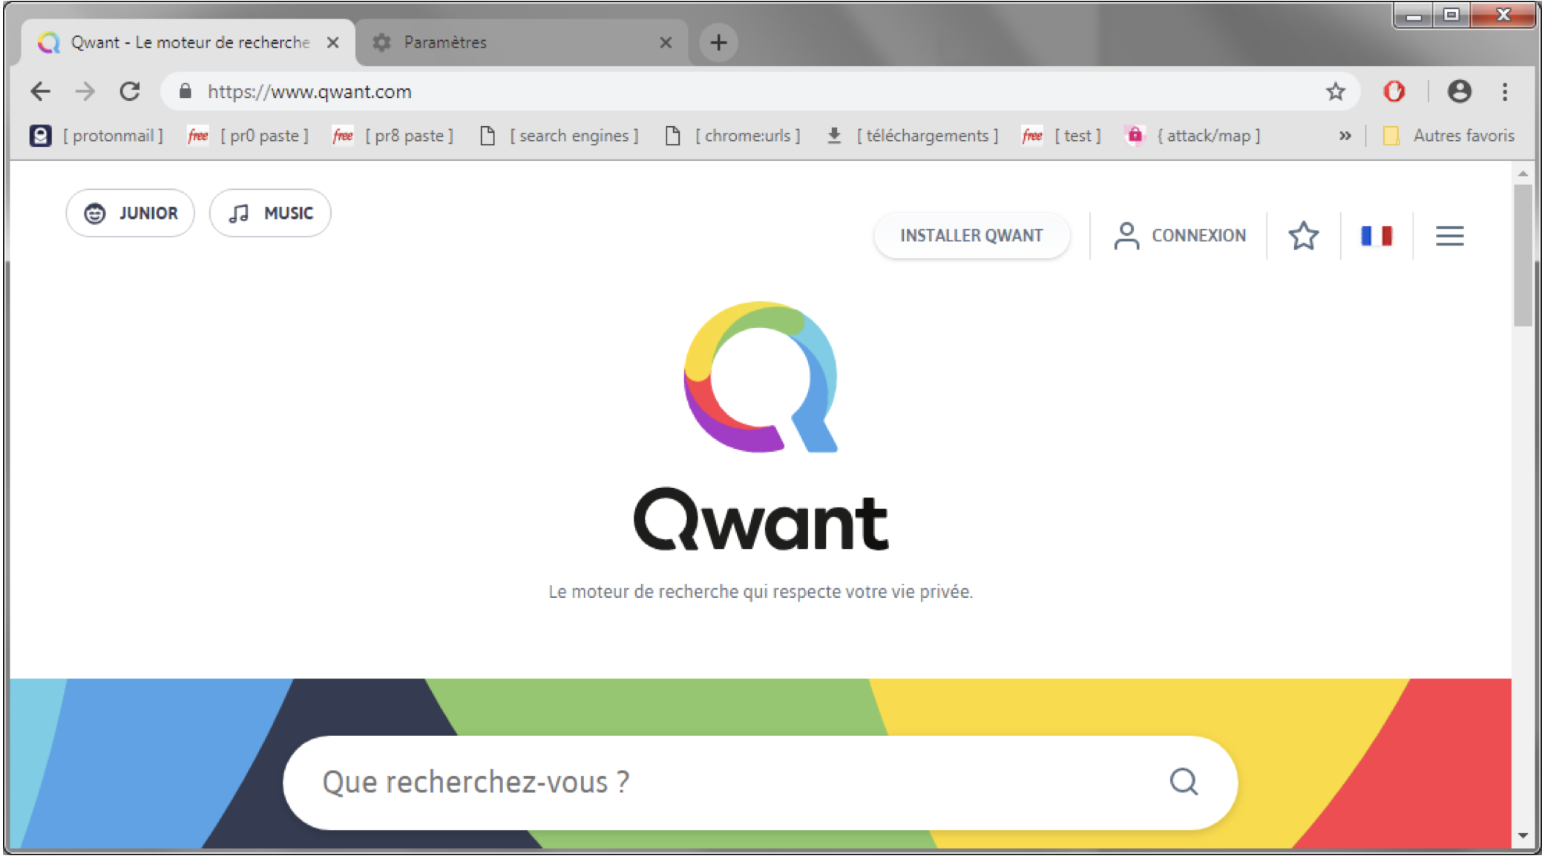The image size is (1542, 856).
Task: Switch to the Qwant tab
Action: tap(189, 42)
